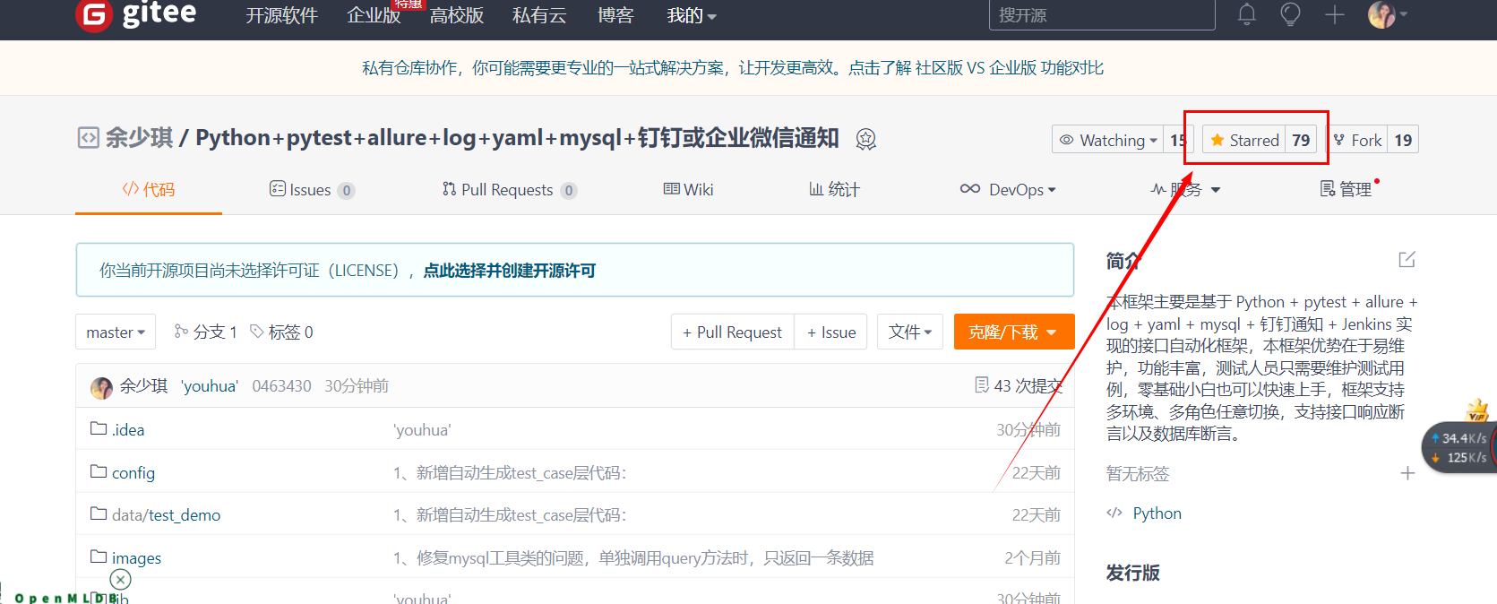Click the commit history icon near 43 次提交
Screen dimensions: 1497x604
tap(982, 385)
